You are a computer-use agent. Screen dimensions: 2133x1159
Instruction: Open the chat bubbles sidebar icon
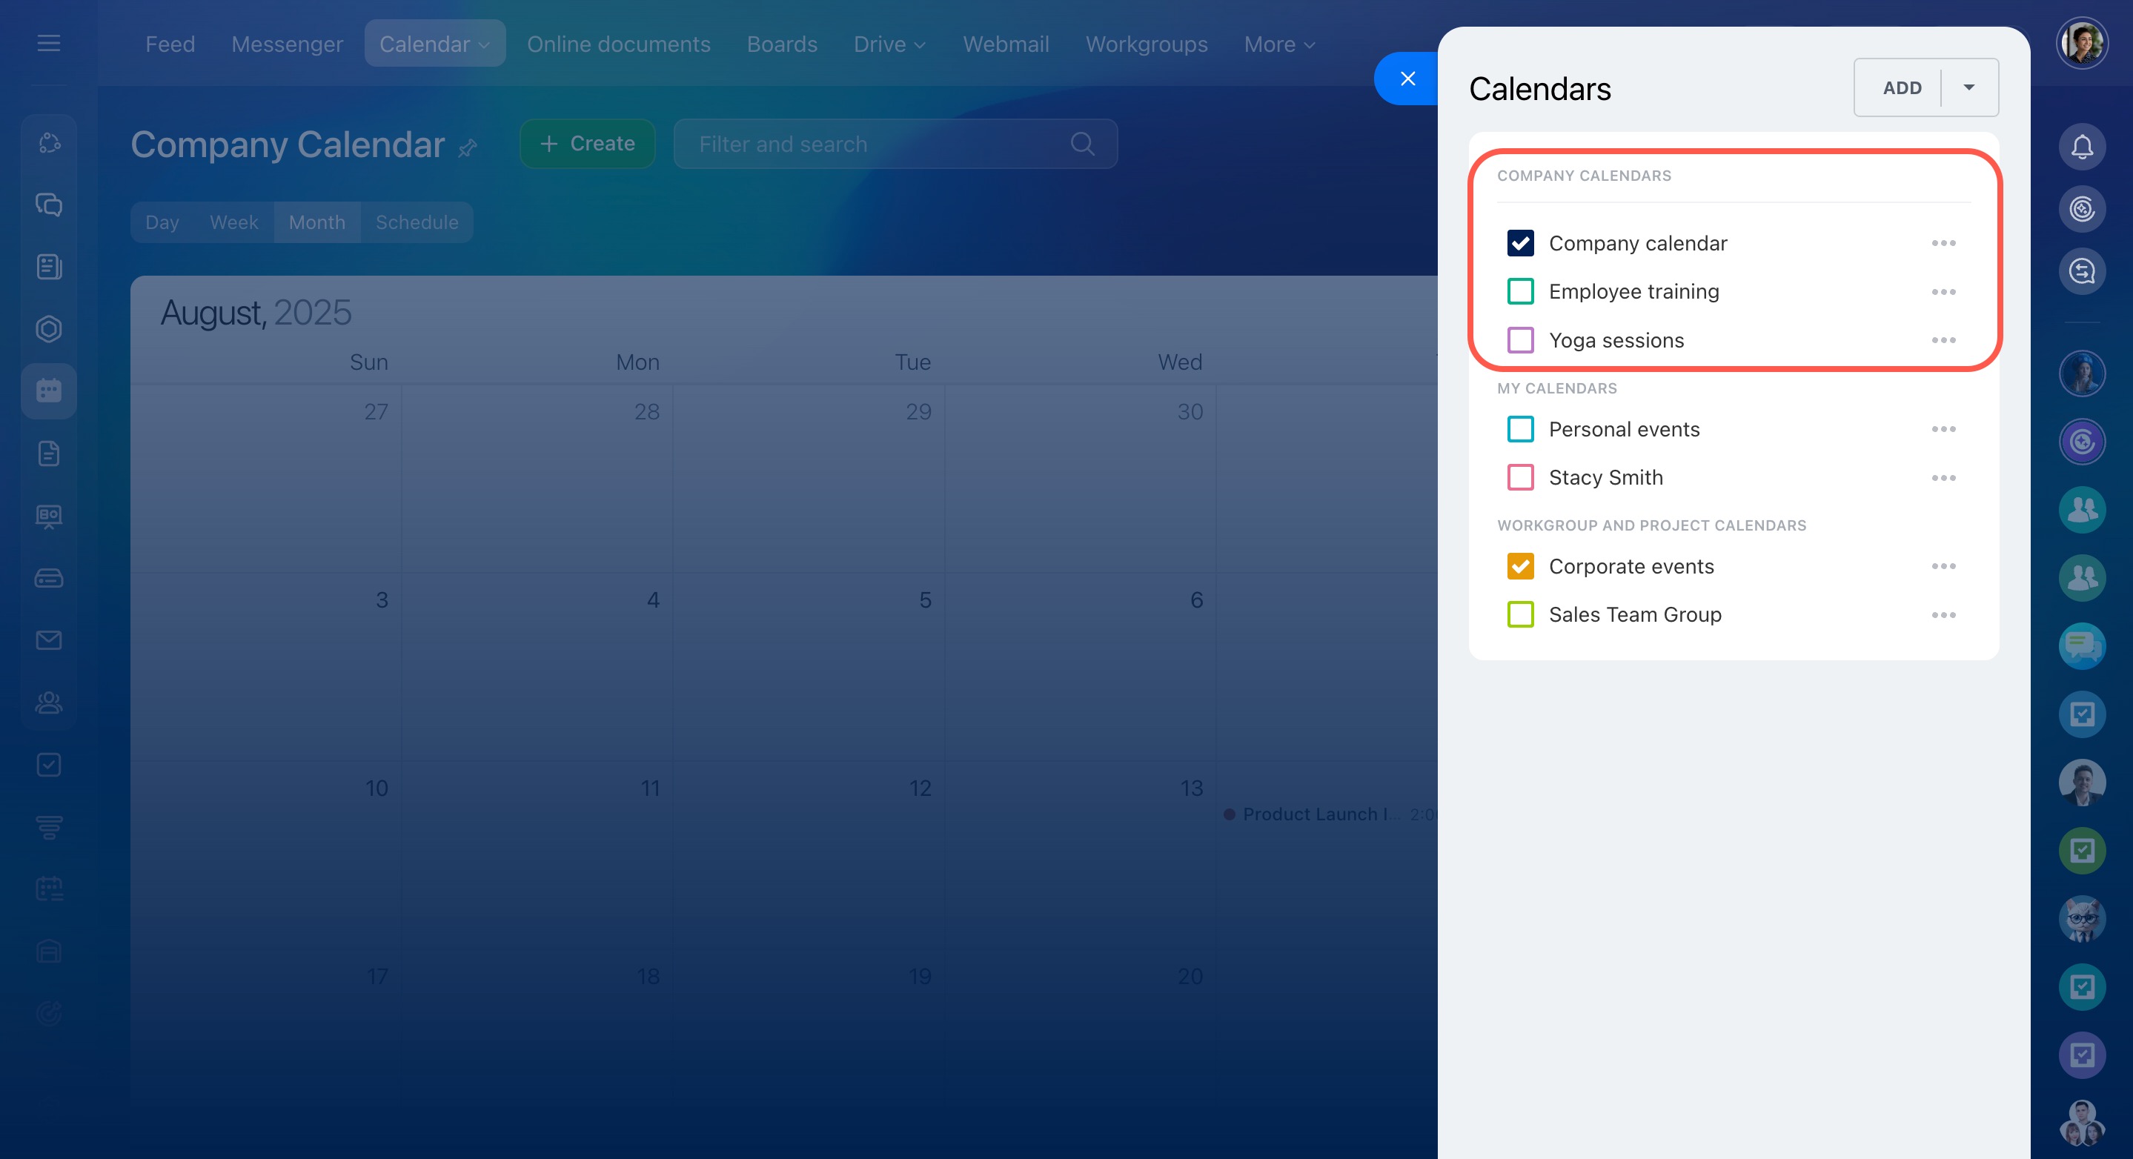tap(49, 205)
